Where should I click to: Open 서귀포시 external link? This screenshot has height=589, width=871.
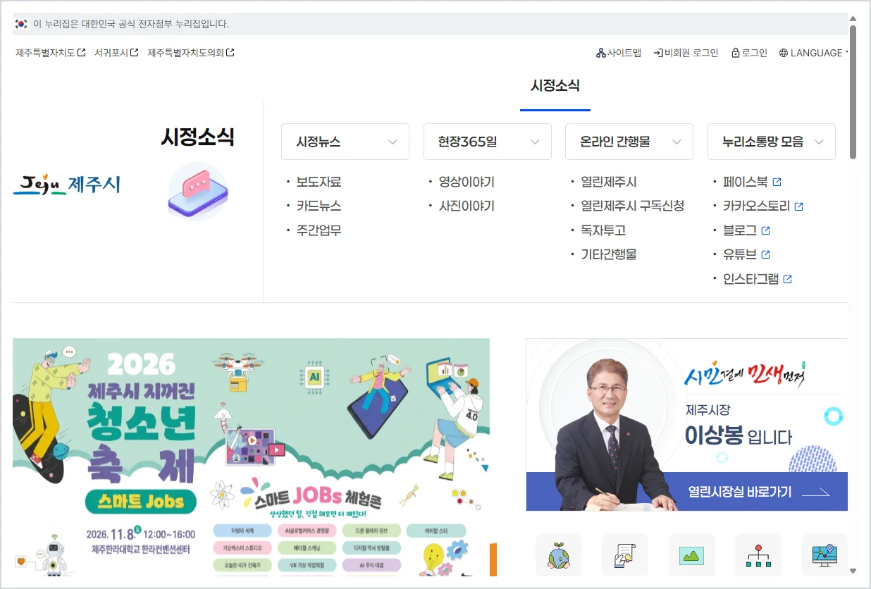116,53
